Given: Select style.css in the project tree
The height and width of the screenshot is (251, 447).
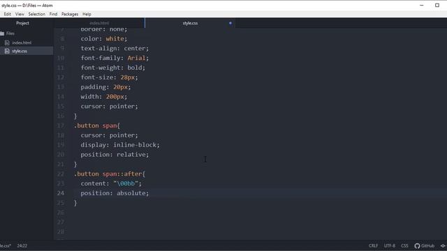Looking at the screenshot, I should pyautogui.click(x=20, y=51).
